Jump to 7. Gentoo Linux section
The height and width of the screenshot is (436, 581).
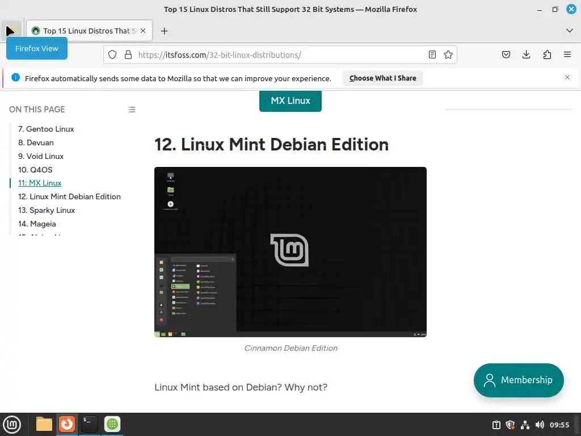(46, 129)
